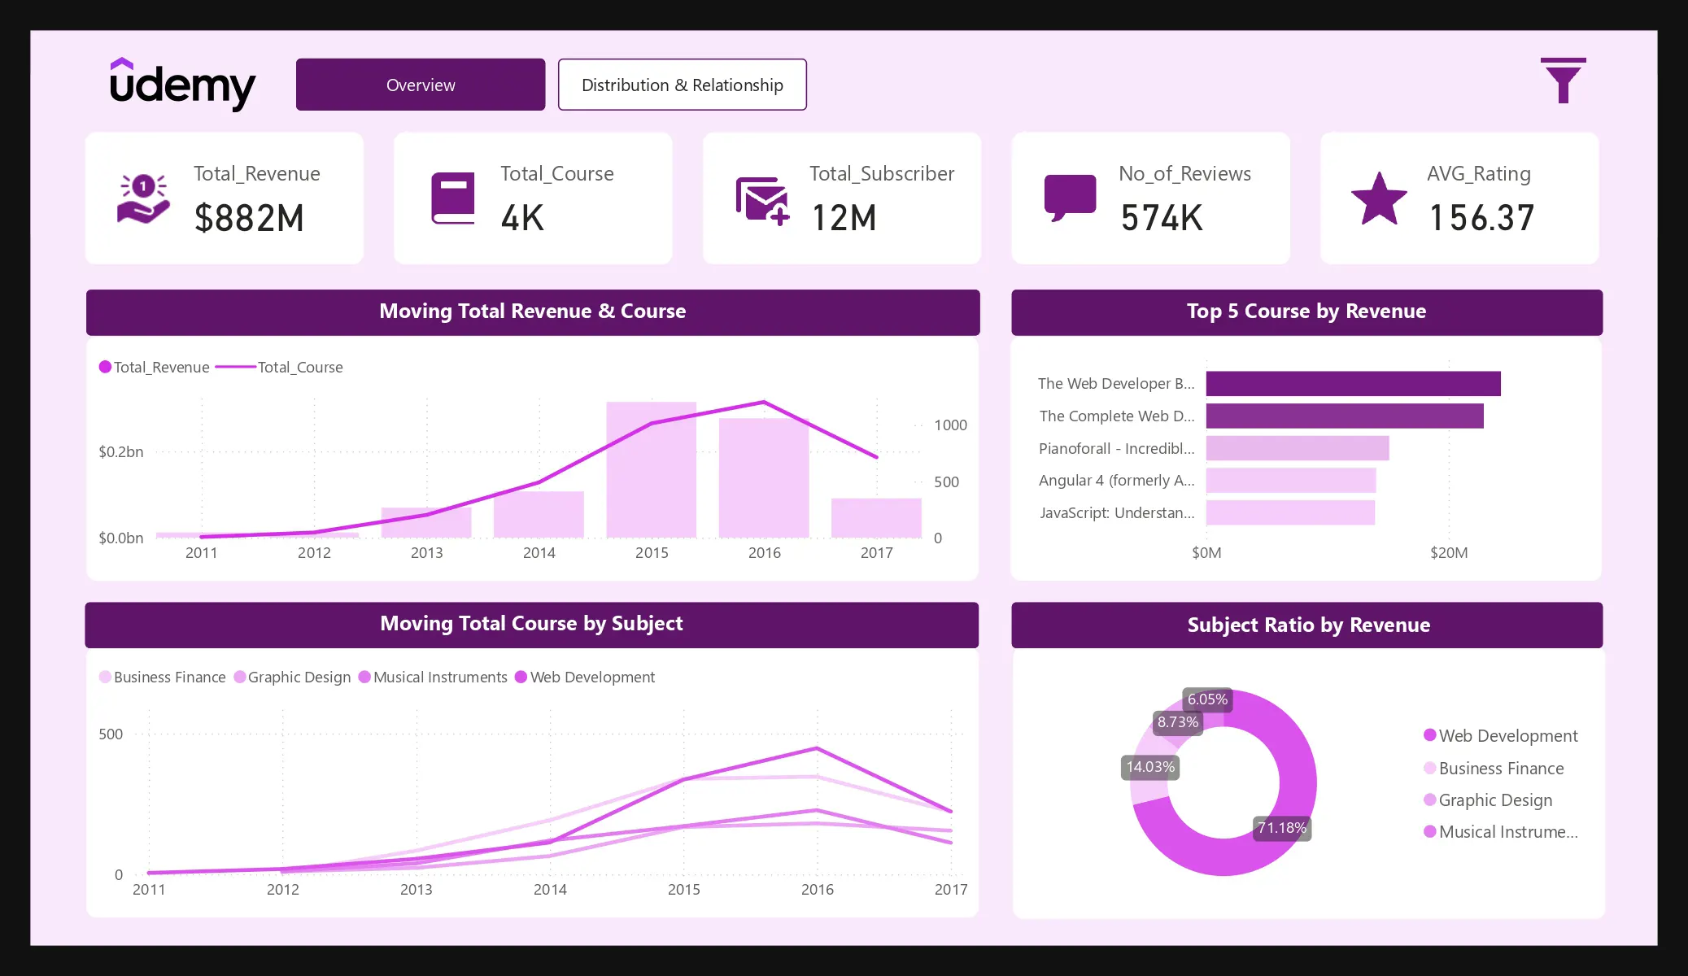Click the Pianoforall revenue bar
The width and height of the screenshot is (1688, 976).
(x=1297, y=448)
